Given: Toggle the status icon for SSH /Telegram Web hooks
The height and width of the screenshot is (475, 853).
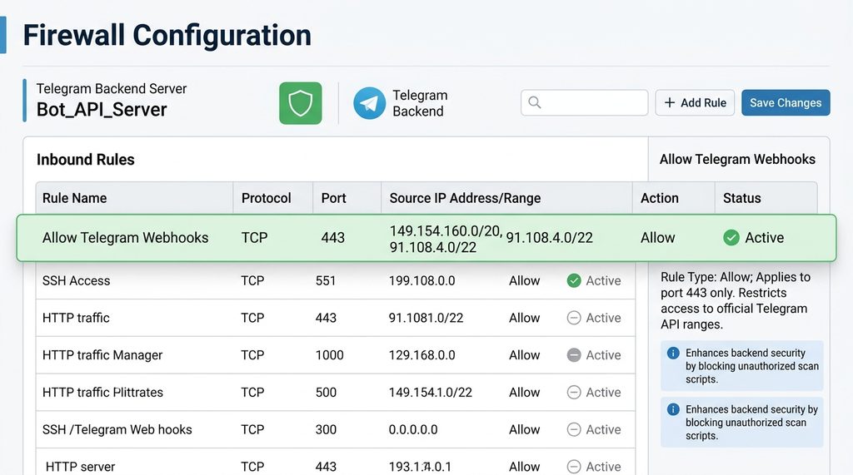Looking at the screenshot, I should coord(574,430).
